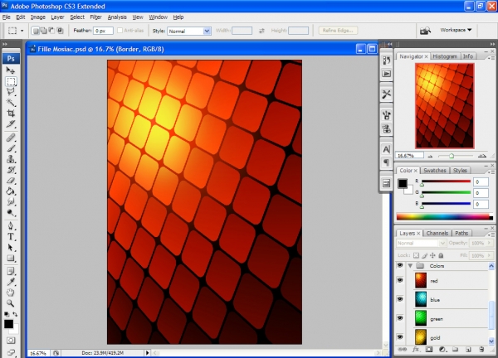Collapse the Colors layer group

click(x=410, y=266)
